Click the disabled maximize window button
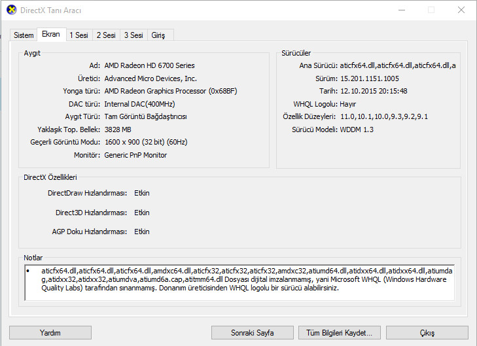 pyautogui.click(x=431, y=10)
